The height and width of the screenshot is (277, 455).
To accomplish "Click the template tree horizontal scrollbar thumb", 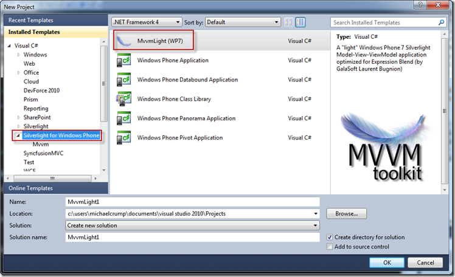I will 52,178.
